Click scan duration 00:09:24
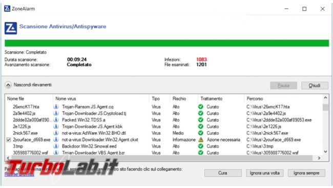 [x=77, y=59]
